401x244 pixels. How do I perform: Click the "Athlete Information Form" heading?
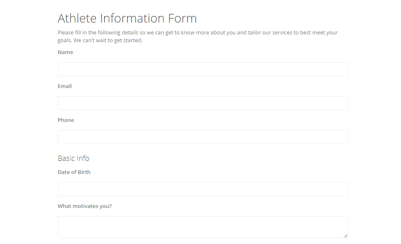(x=127, y=18)
